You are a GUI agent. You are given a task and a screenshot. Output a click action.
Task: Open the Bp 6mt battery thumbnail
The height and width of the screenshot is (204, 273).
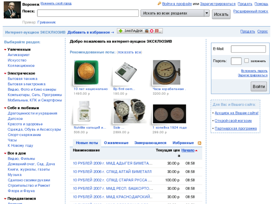(x=126, y=73)
